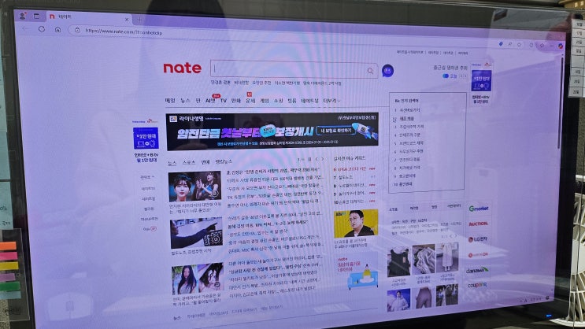585x329 pixels.
Task: Show next news page arrow
Action: 323,159
